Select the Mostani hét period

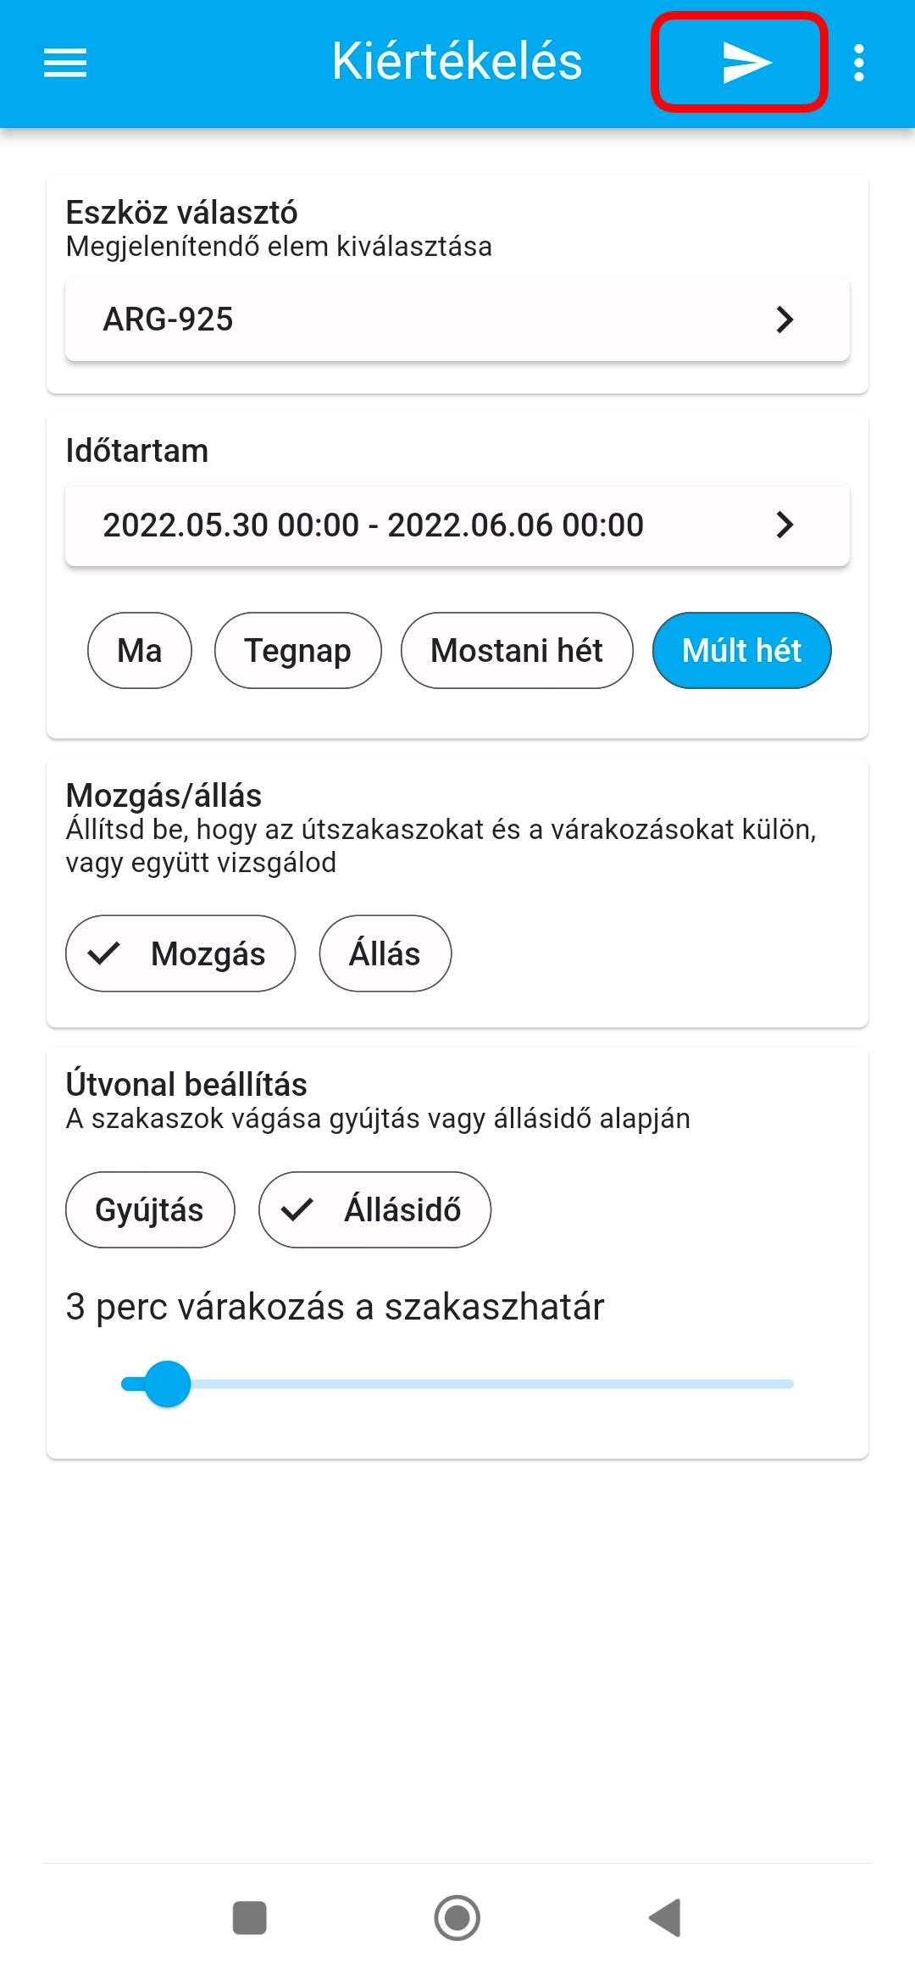coord(517,651)
